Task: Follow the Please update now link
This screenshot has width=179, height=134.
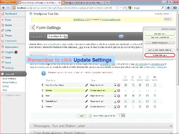Action: click(x=111, y=19)
